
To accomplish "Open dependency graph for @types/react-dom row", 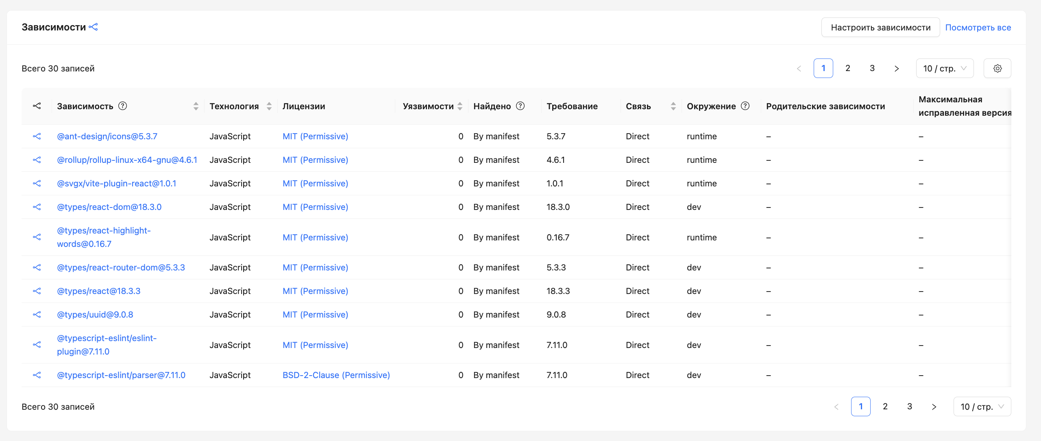I will (37, 207).
